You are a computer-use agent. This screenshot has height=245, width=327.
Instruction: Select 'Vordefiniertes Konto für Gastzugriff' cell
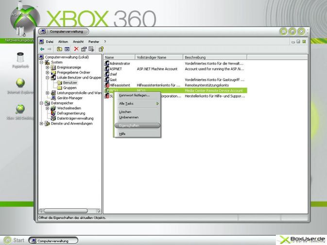pyautogui.click(x=214, y=80)
